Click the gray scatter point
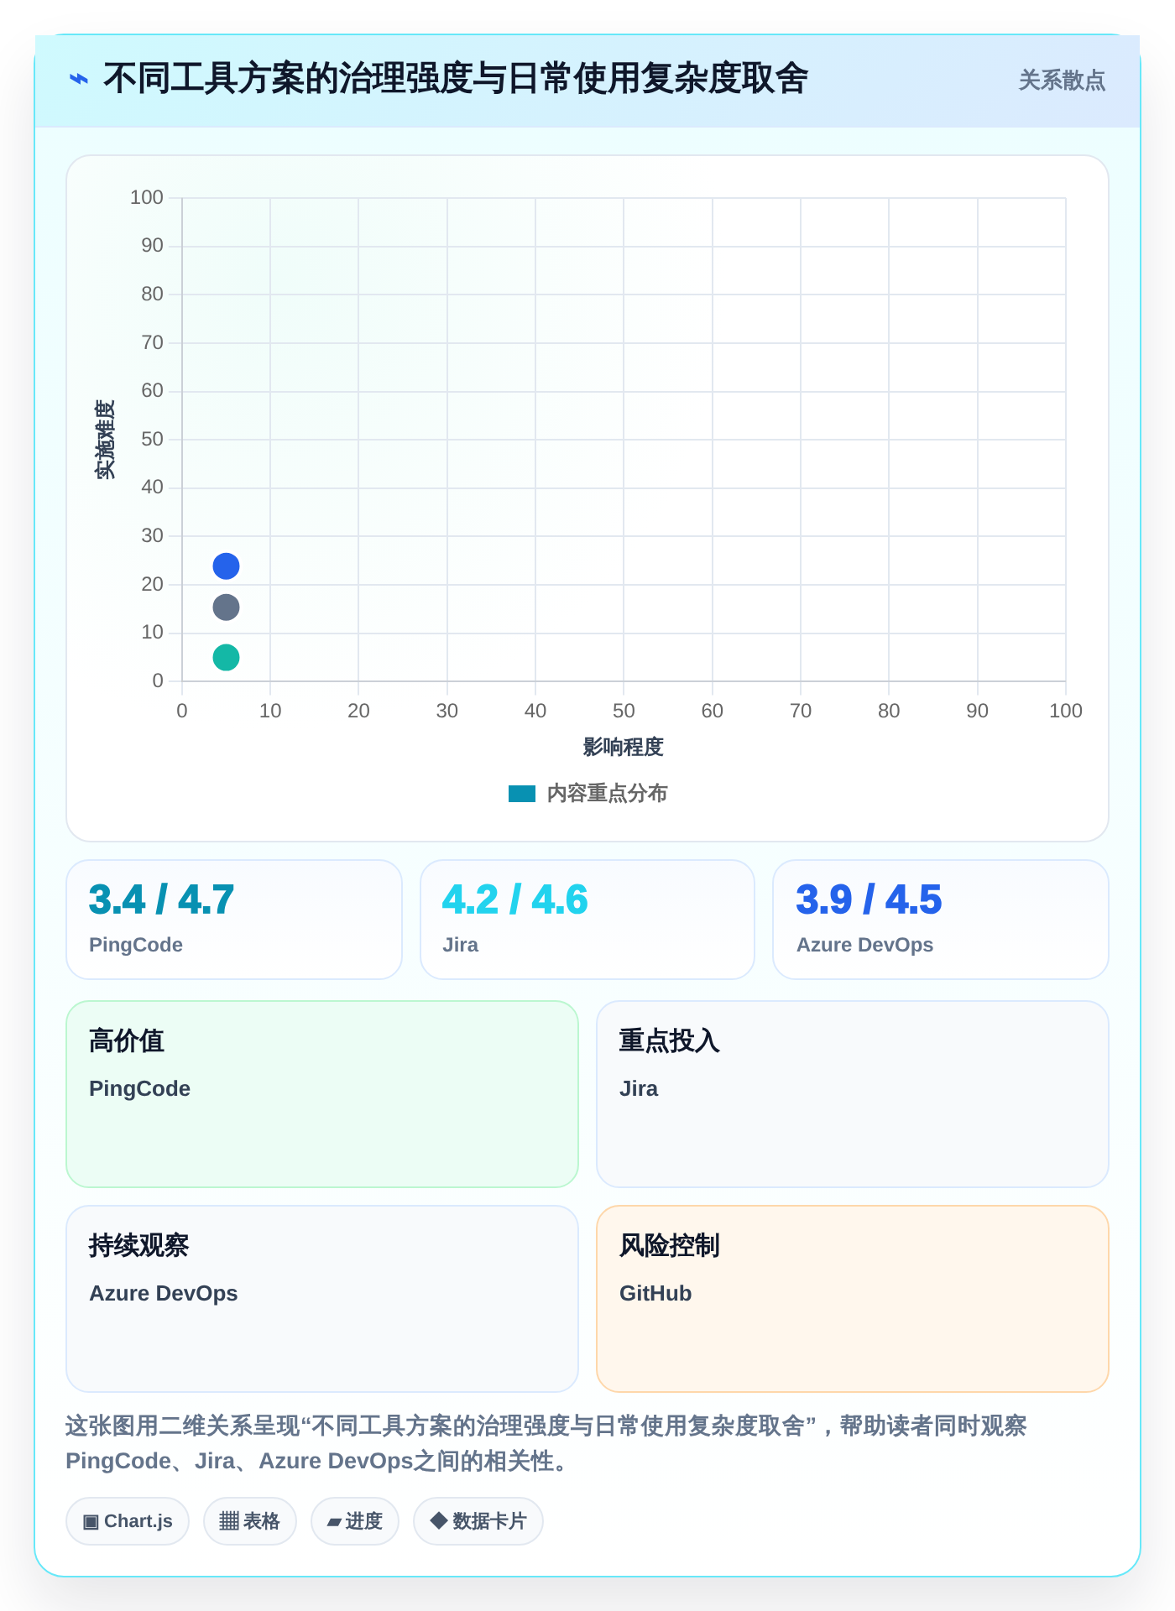Image resolution: width=1175 pixels, height=1611 pixels. click(226, 607)
